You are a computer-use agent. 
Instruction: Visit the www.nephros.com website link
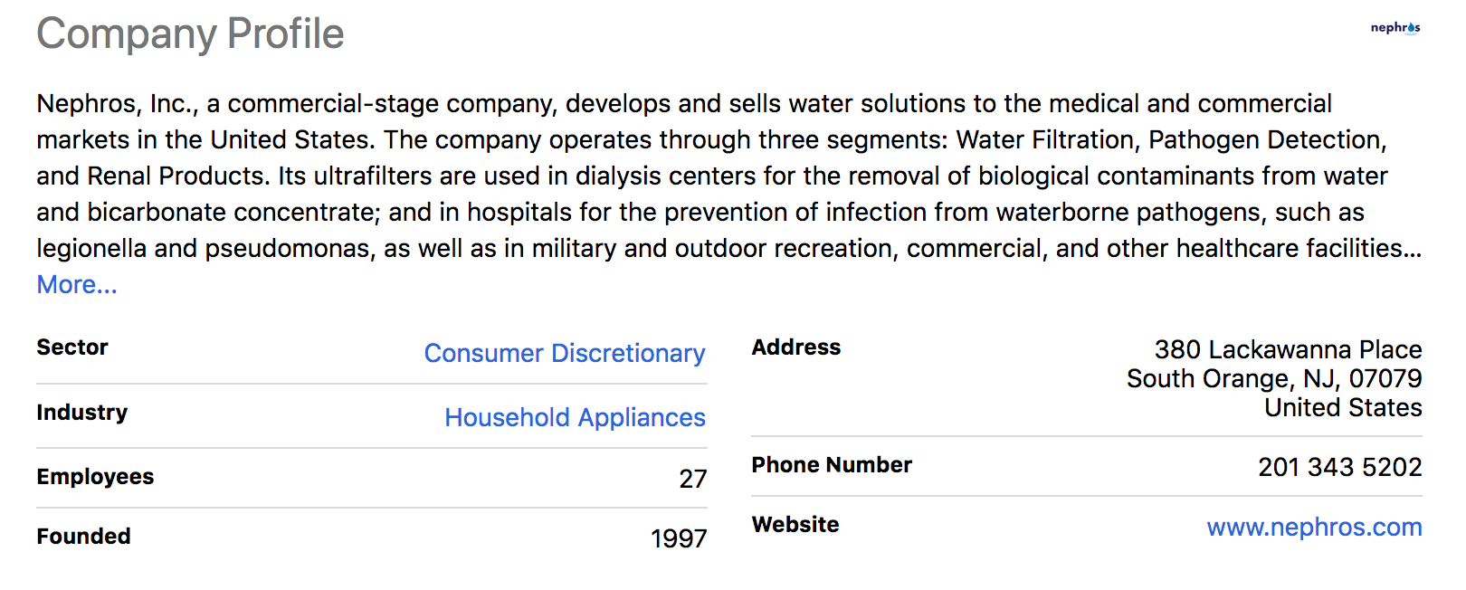tap(1314, 527)
